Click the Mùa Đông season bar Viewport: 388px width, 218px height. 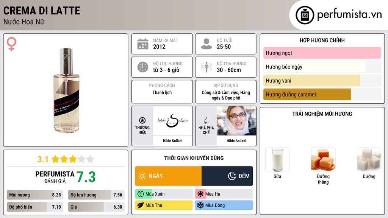[x=224, y=205]
